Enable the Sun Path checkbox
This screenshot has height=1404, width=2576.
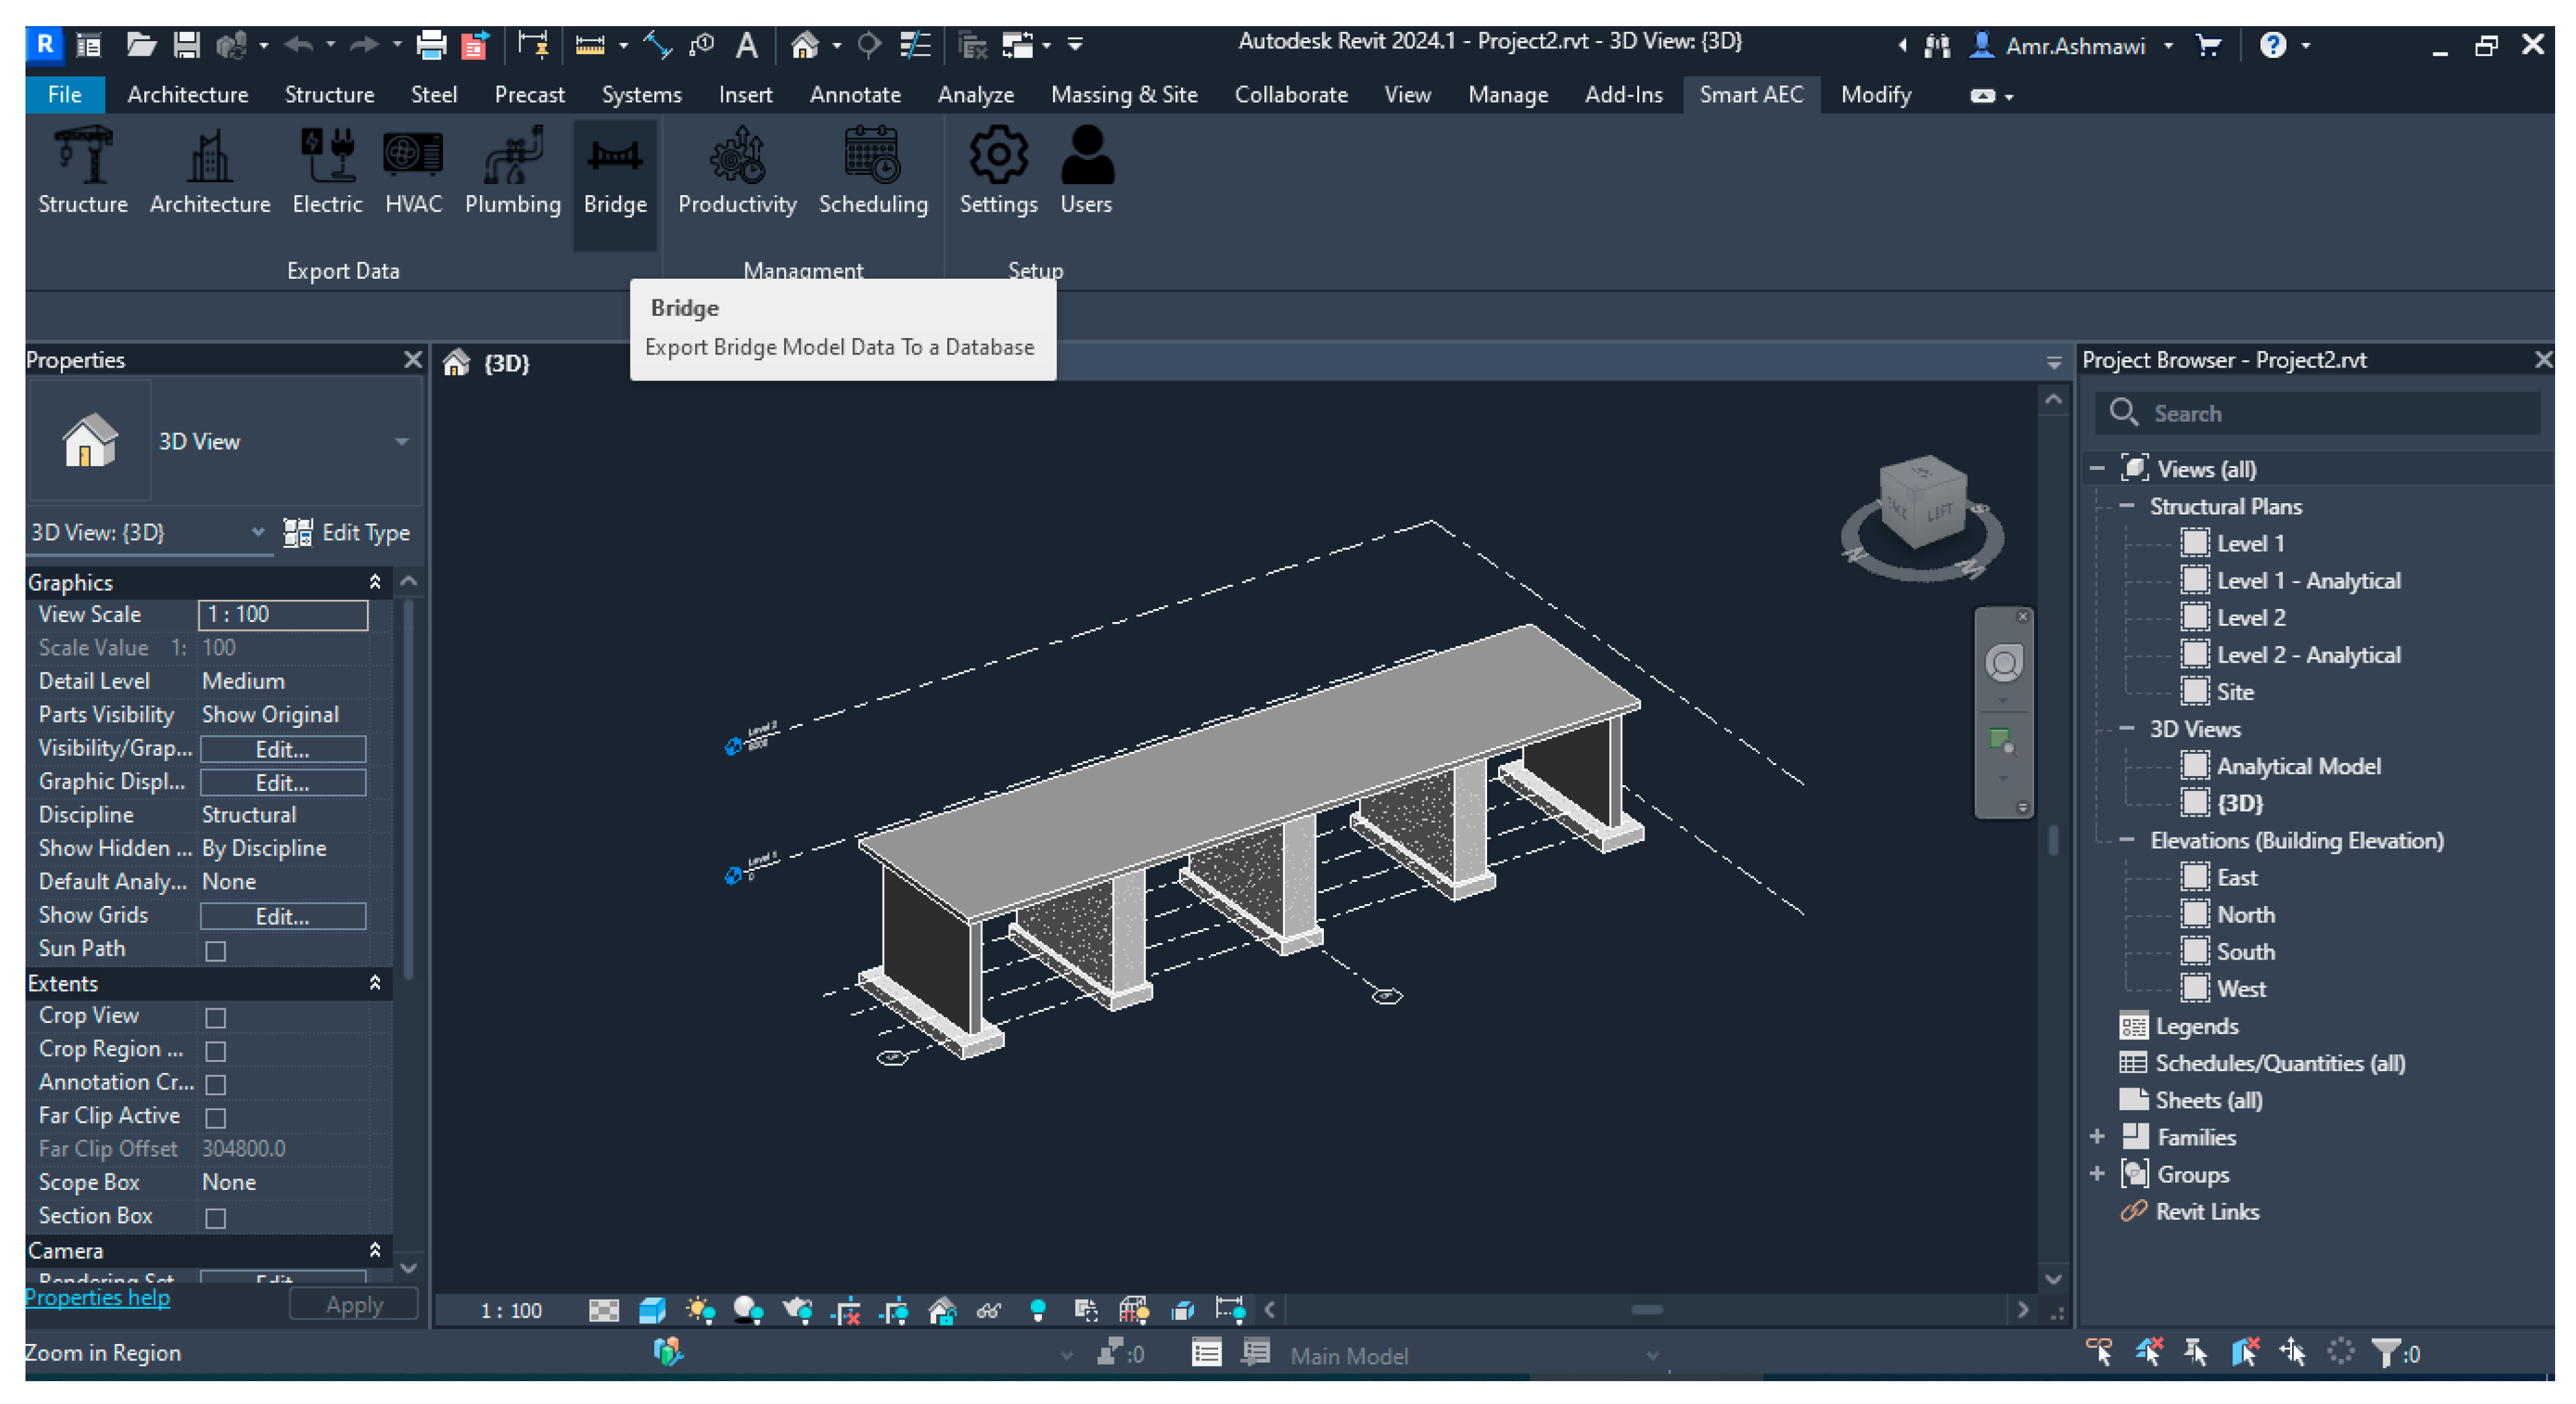click(215, 950)
